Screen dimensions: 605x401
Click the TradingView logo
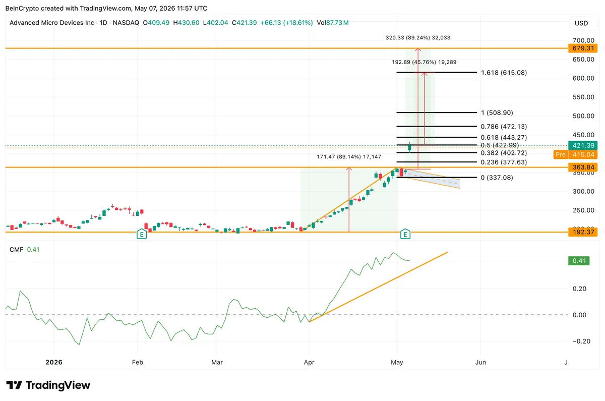tap(48, 385)
